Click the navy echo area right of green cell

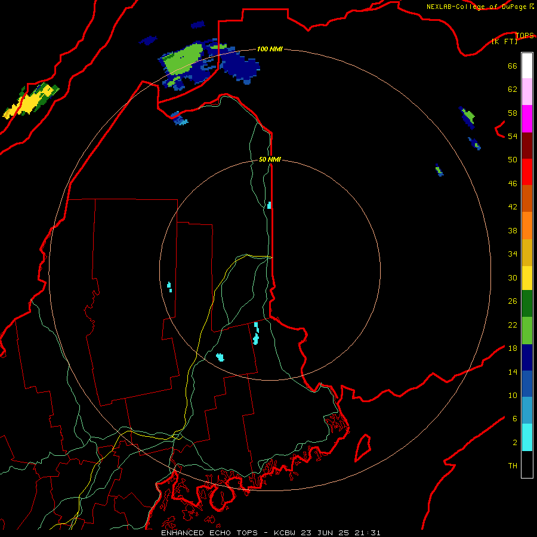coord(240,67)
